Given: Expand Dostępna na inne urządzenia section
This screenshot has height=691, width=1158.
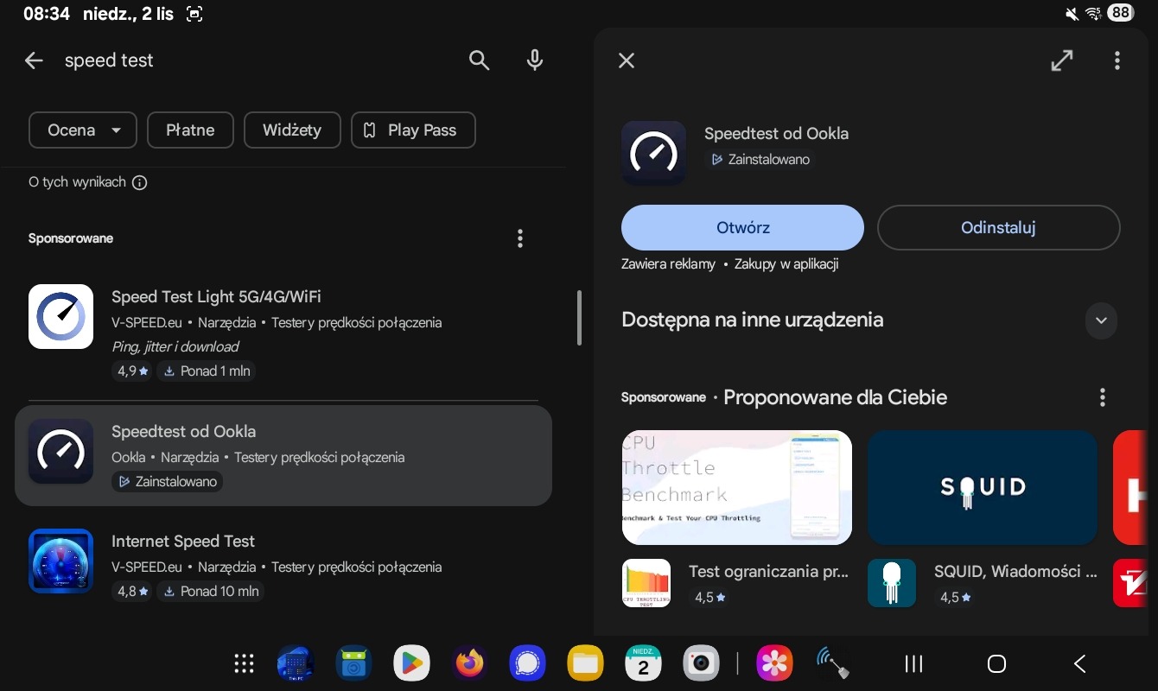Looking at the screenshot, I should coord(1100,320).
